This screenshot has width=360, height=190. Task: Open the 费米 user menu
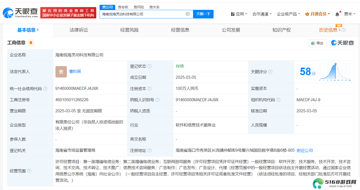pos(350,14)
